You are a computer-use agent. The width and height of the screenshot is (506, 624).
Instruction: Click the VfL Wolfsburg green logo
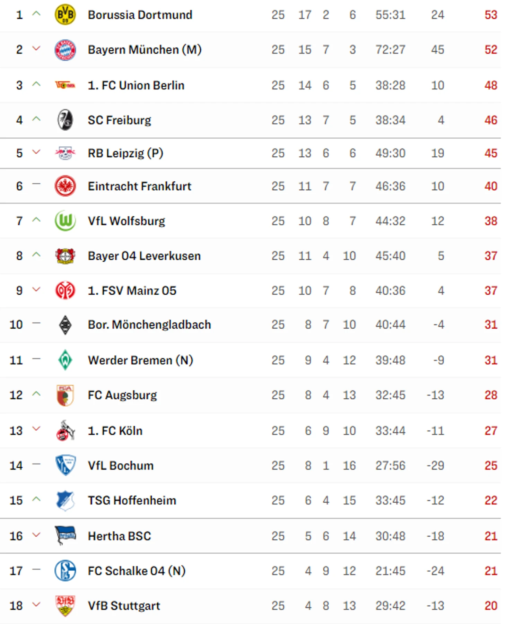pyautogui.click(x=65, y=221)
